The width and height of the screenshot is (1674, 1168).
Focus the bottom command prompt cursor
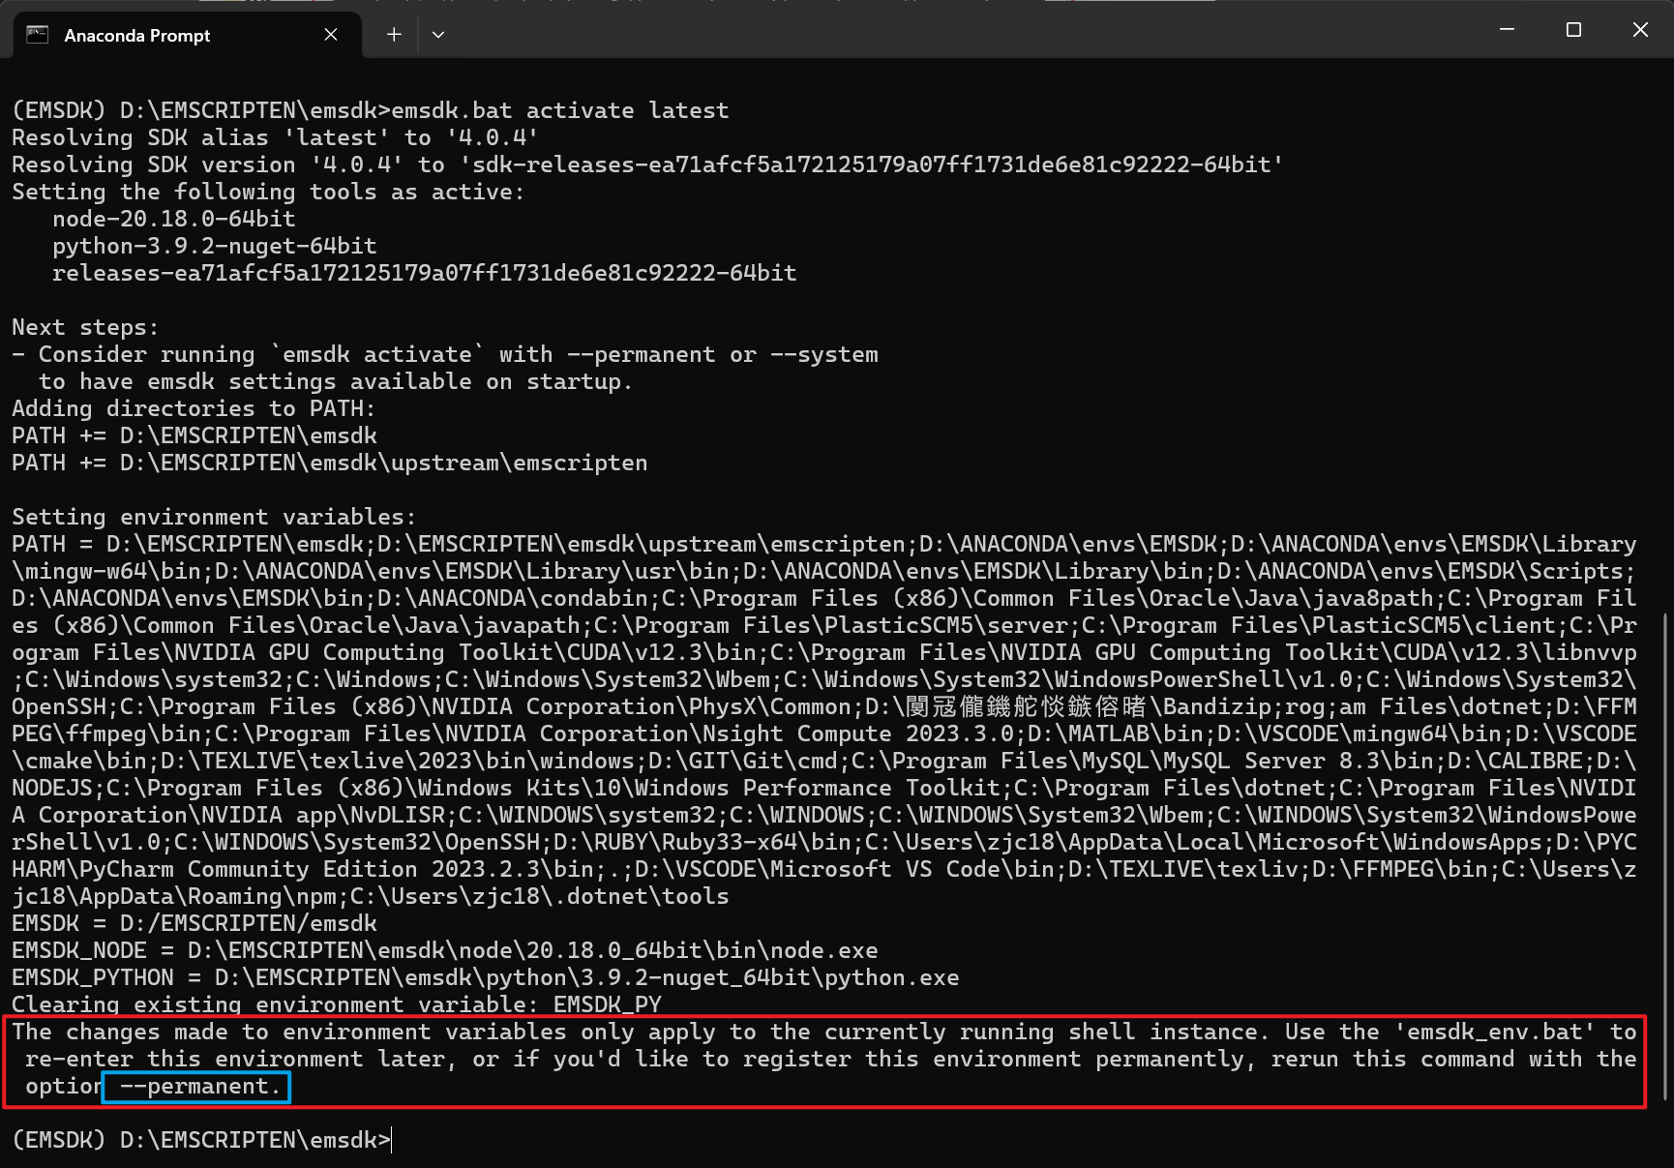tap(392, 1140)
